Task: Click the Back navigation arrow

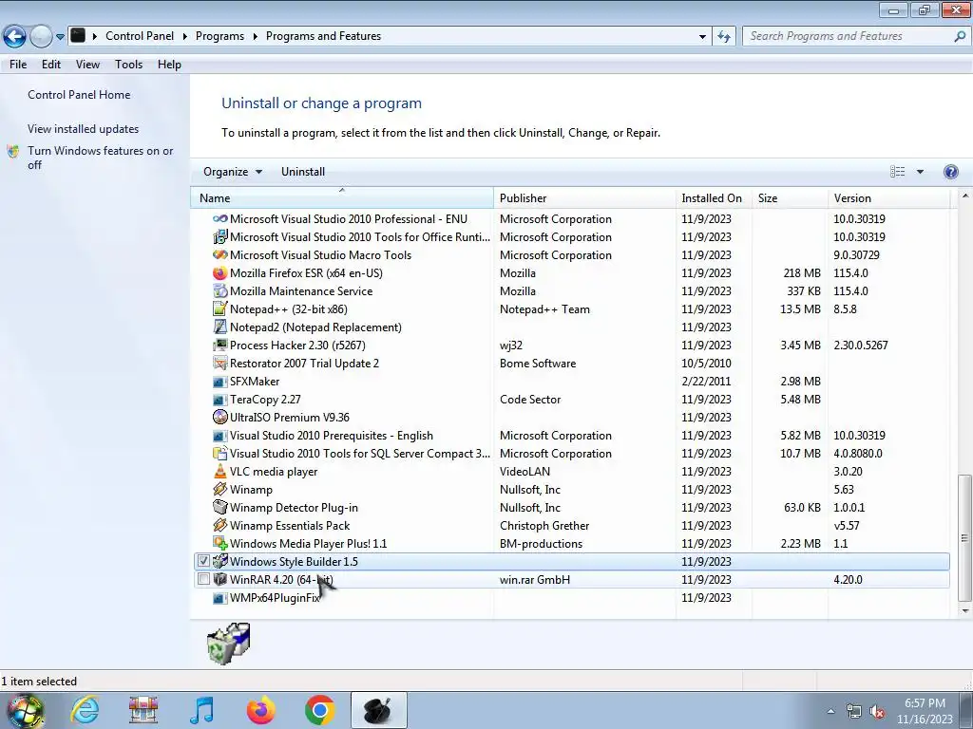Action: 14,37
